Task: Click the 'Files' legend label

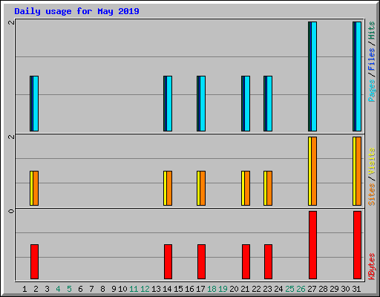Action: (x=372, y=59)
